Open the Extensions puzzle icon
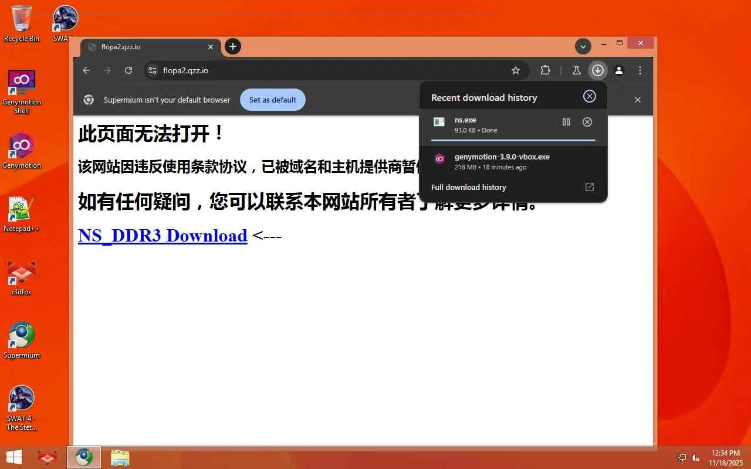The width and height of the screenshot is (751, 469). pyautogui.click(x=545, y=70)
